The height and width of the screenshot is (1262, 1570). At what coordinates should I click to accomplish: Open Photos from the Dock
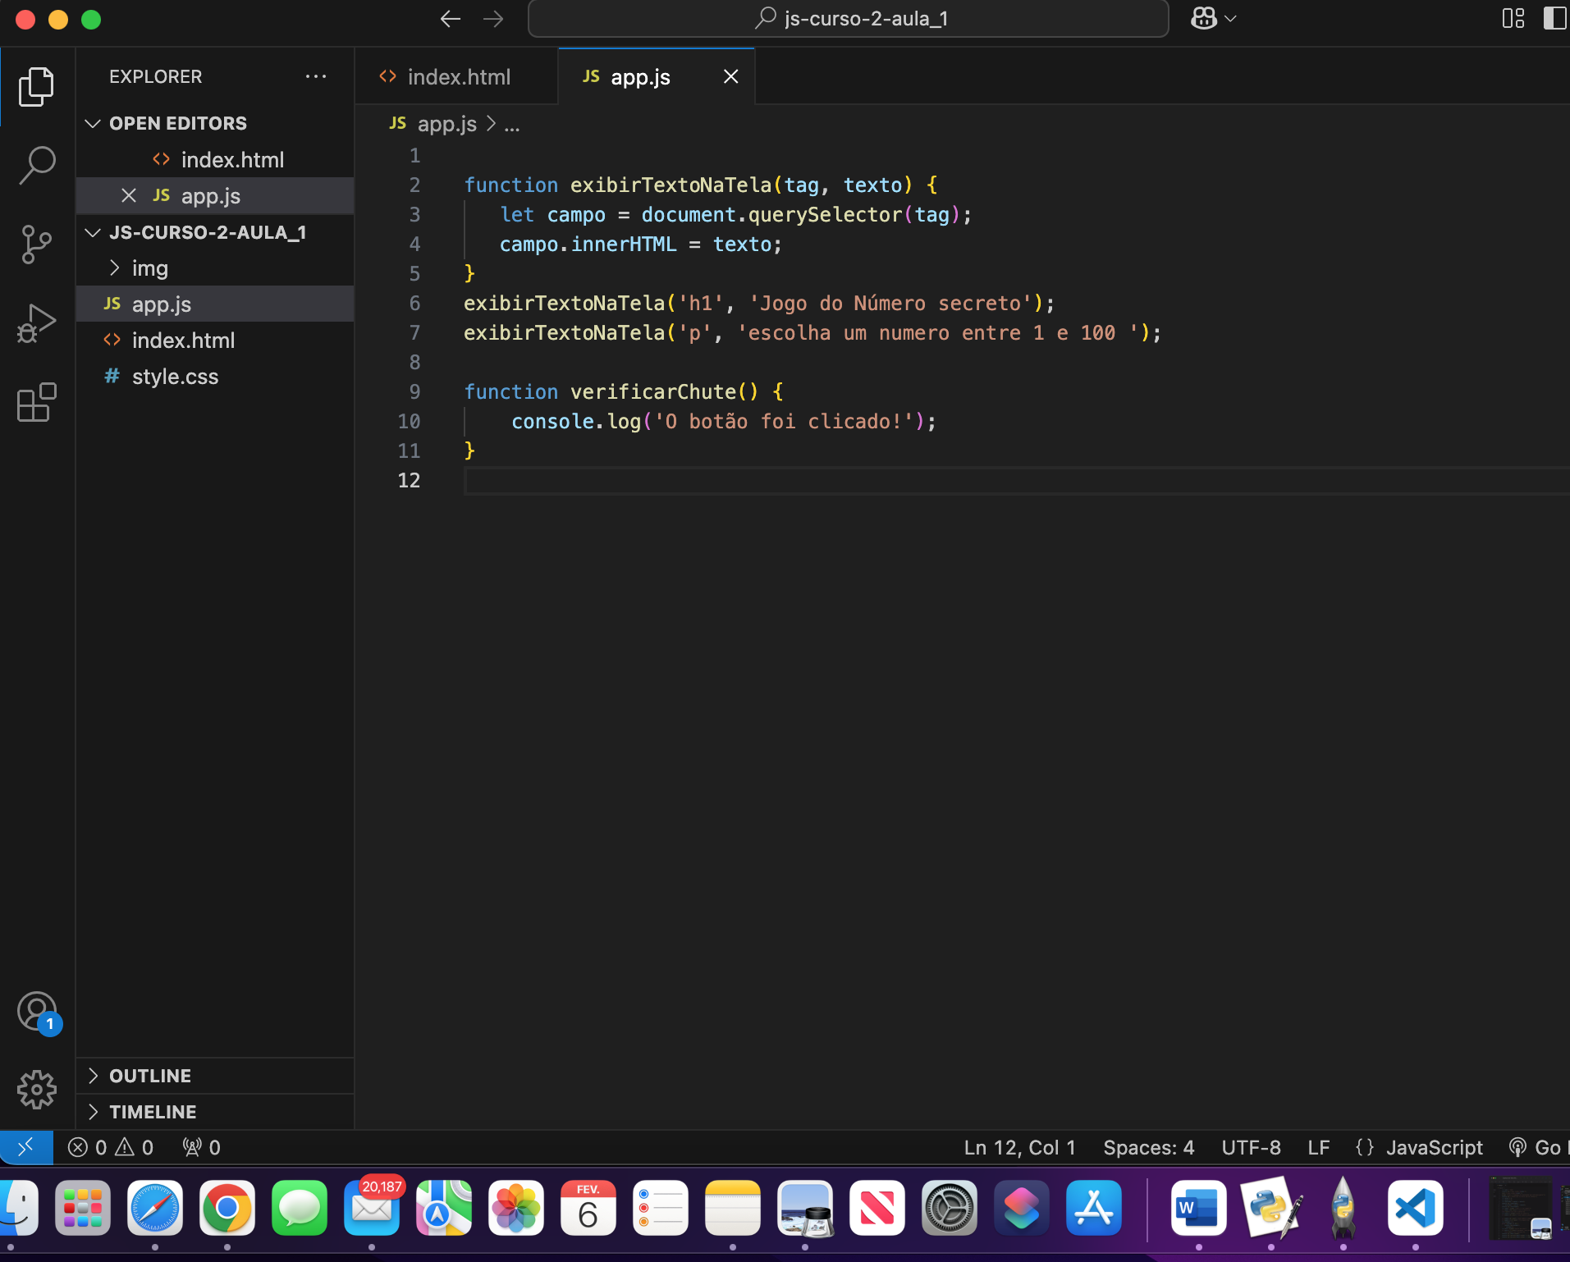[516, 1208]
